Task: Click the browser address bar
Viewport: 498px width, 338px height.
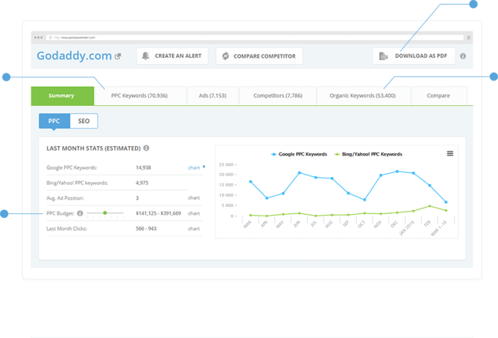Action: click(x=255, y=38)
